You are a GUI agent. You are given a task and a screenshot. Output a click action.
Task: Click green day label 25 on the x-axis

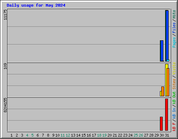(136, 135)
